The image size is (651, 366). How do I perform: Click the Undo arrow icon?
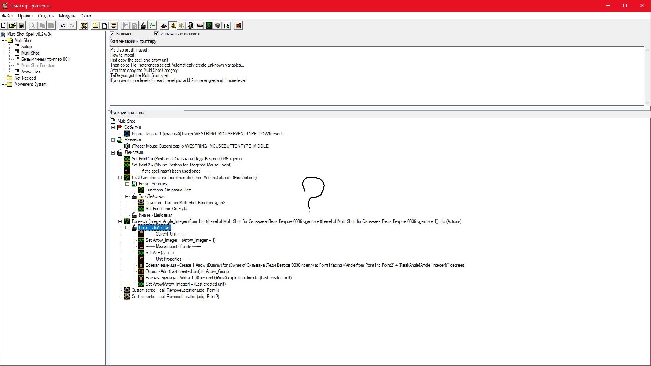pyautogui.click(x=63, y=25)
